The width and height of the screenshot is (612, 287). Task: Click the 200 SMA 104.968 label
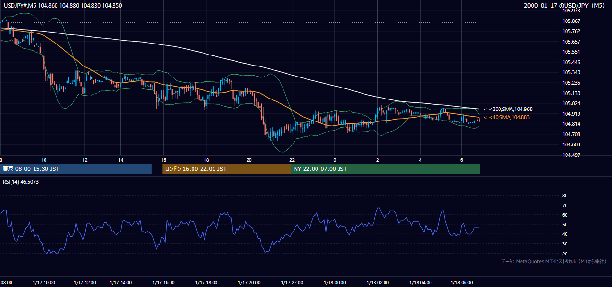pos(508,109)
